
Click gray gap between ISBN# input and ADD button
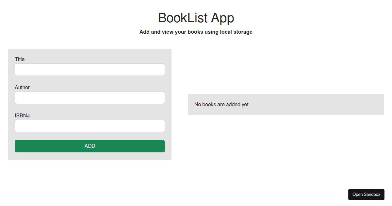[90, 136]
